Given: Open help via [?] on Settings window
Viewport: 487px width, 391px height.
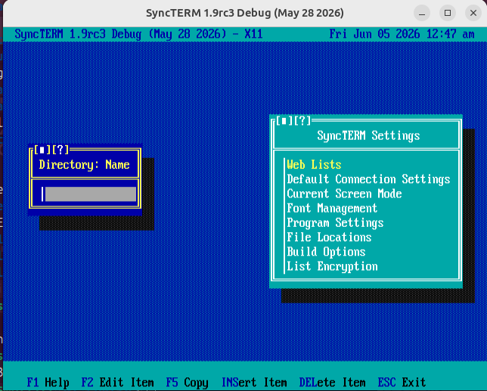Looking at the screenshot, I should click(x=302, y=121).
